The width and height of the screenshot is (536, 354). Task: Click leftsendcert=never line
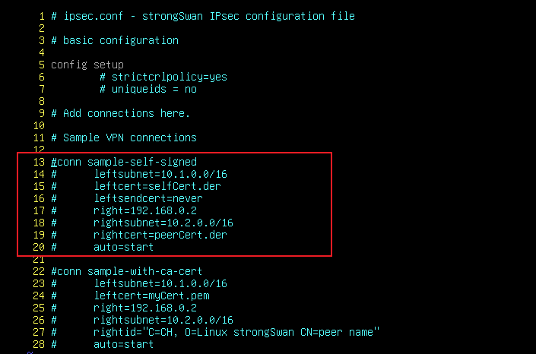(x=148, y=198)
